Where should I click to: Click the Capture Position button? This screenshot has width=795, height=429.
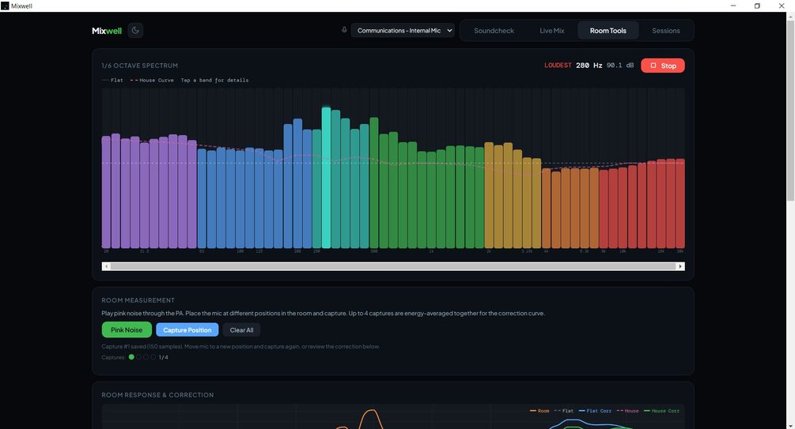tap(187, 329)
